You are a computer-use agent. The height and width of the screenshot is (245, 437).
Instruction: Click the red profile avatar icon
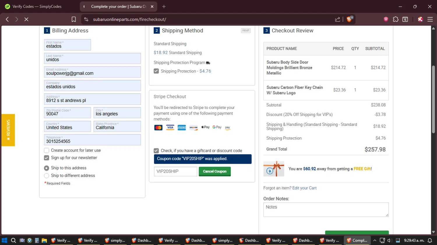click(x=420, y=19)
